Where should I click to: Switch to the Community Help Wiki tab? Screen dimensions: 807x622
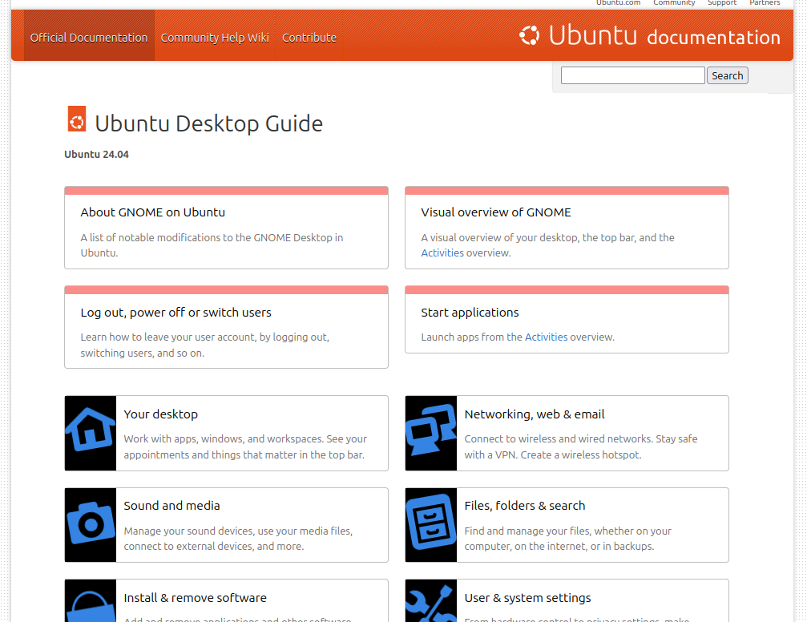215,38
